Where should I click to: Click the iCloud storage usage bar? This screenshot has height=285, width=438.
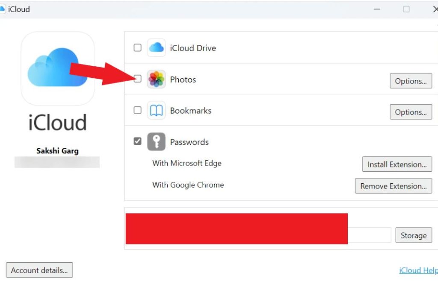coord(369,235)
